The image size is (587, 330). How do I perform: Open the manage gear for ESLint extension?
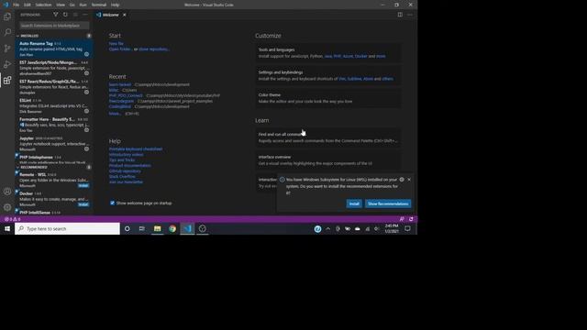tap(86, 111)
